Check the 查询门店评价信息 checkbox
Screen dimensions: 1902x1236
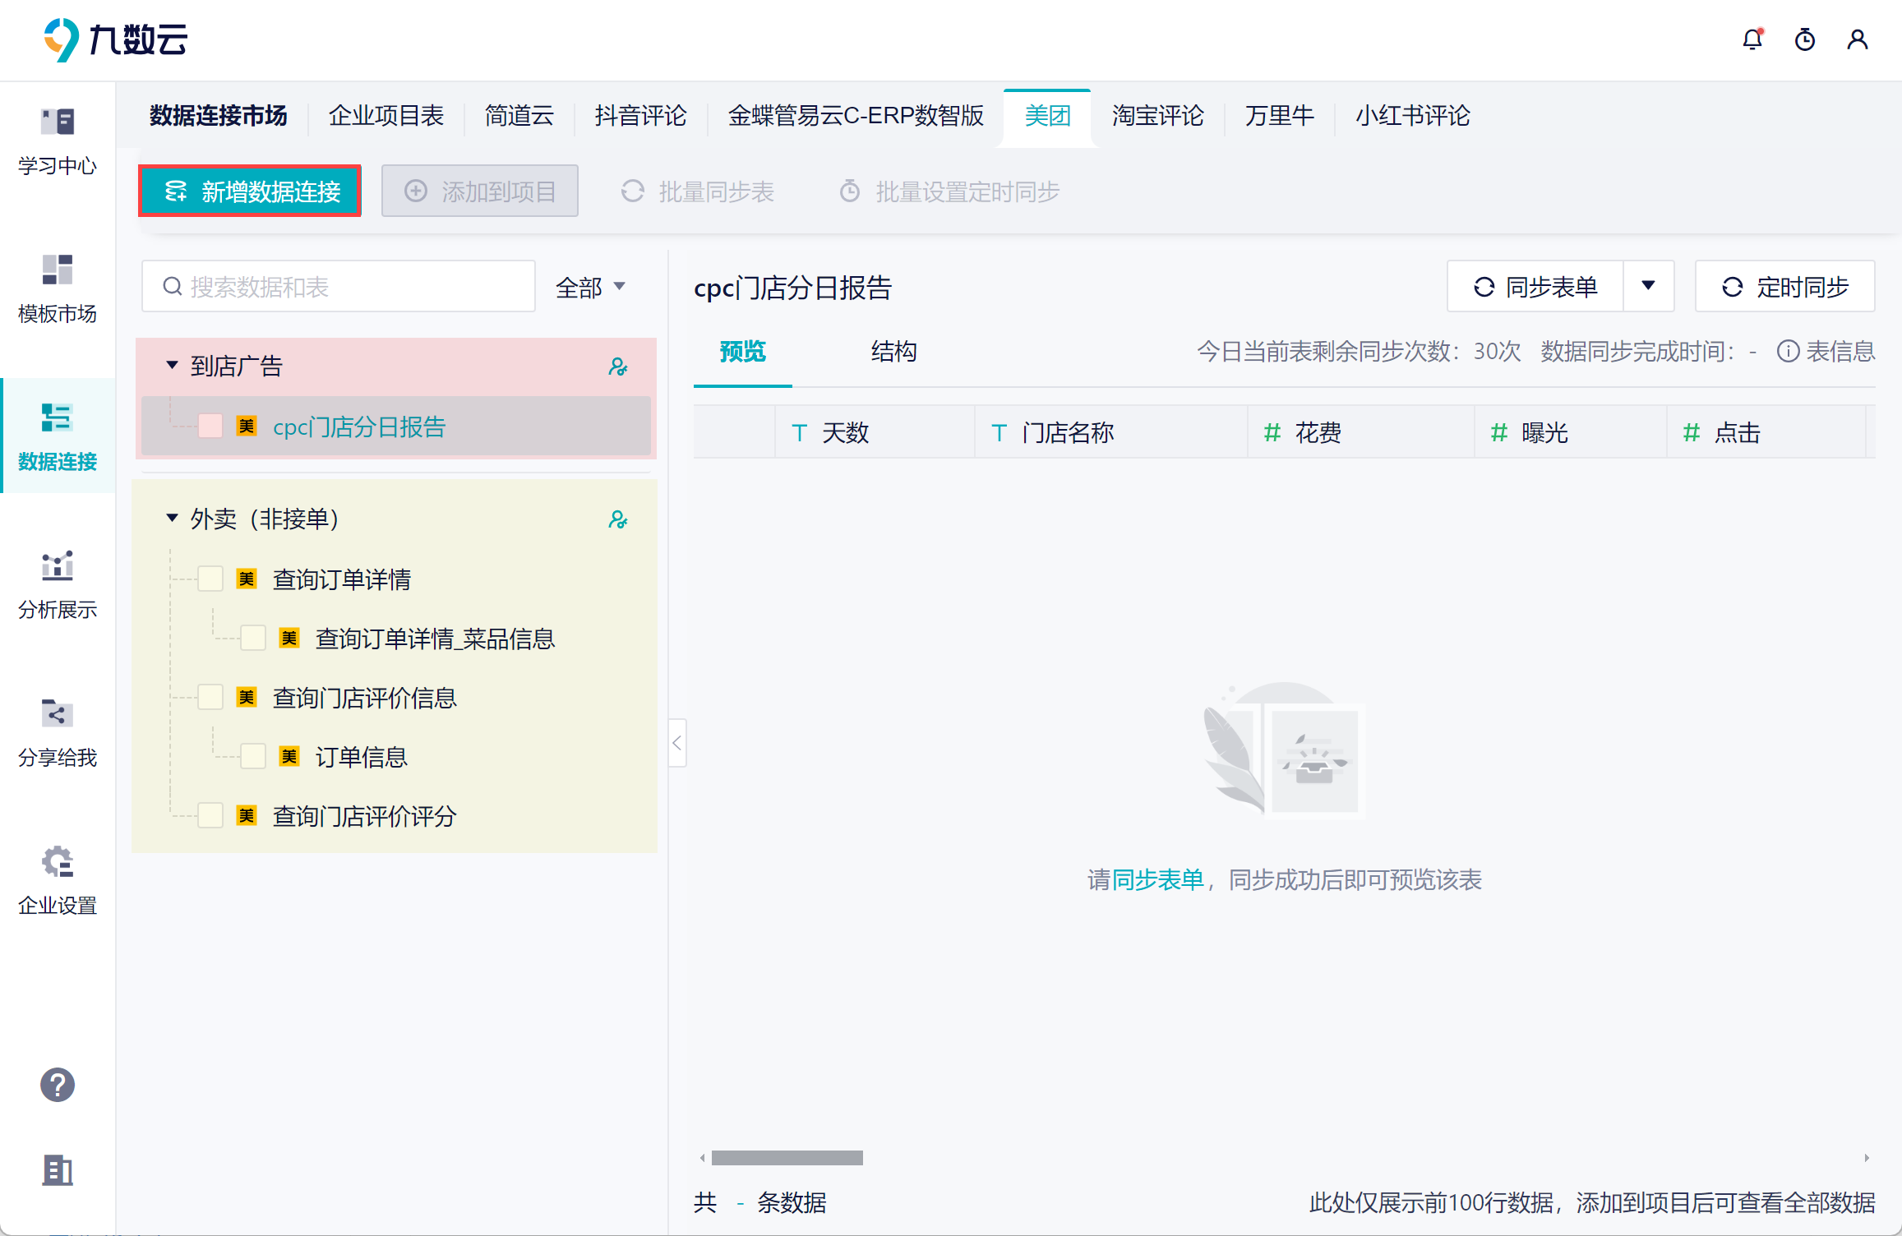coord(210,697)
